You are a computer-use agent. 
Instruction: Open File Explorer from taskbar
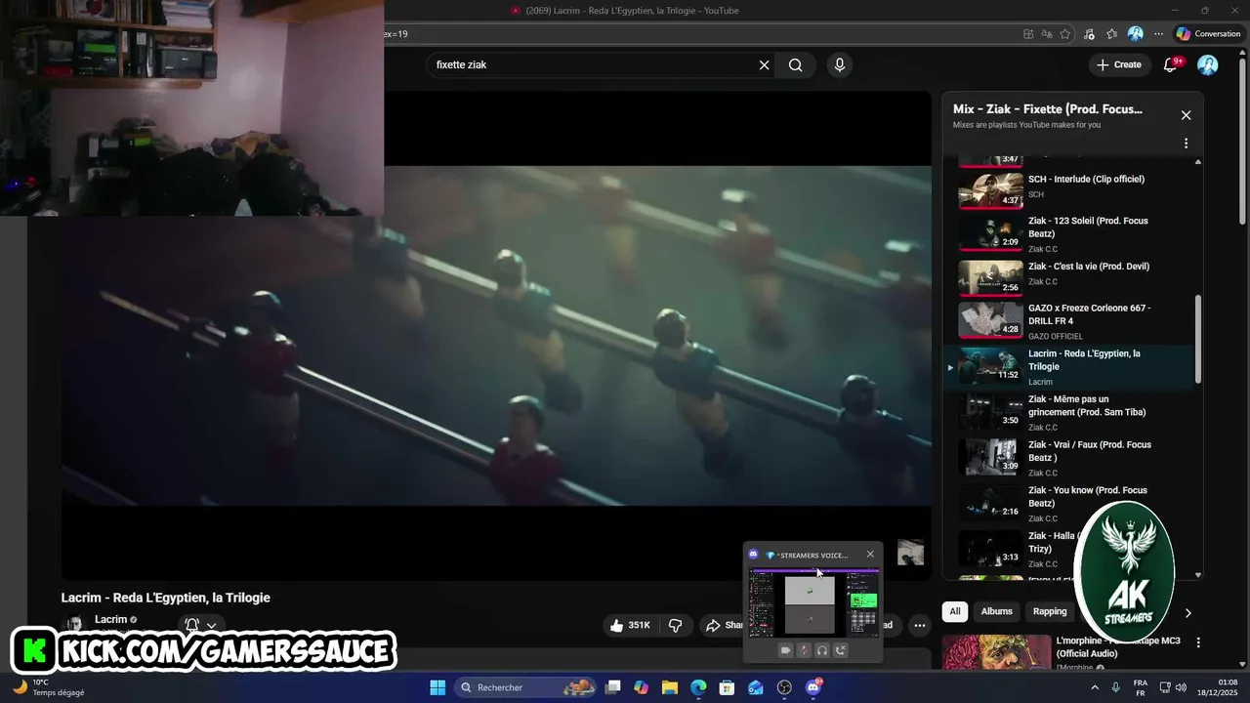coord(670,687)
